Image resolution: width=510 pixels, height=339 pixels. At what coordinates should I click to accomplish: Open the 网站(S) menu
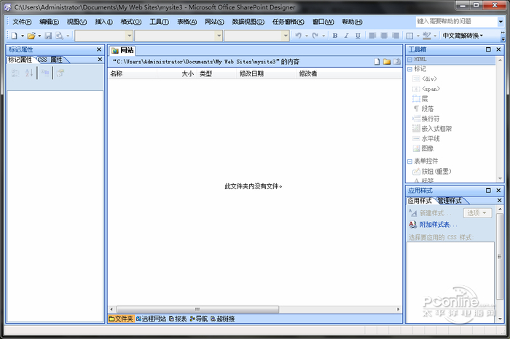click(x=214, y=22)
